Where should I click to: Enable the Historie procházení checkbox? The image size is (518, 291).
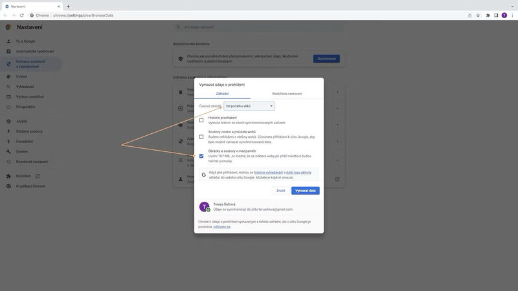pyautogui.click(x=201, y=120)
